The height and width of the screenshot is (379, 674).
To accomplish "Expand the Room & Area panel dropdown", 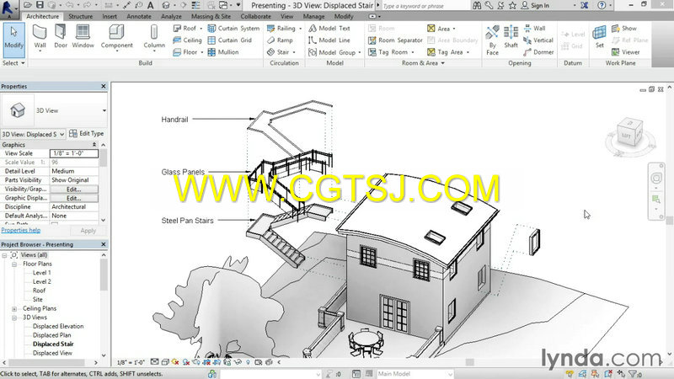I will point(424,63).
